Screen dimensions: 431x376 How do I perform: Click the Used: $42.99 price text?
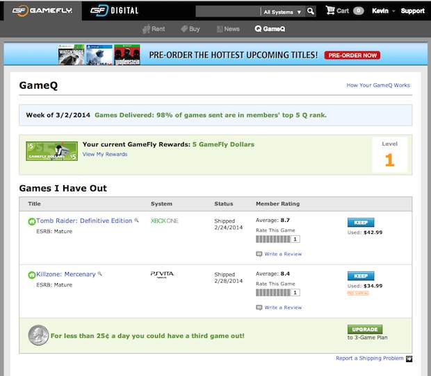coord(365,232)
